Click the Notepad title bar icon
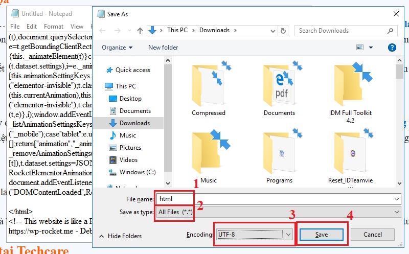Screen dimensions: 409x254 point(15,14)
